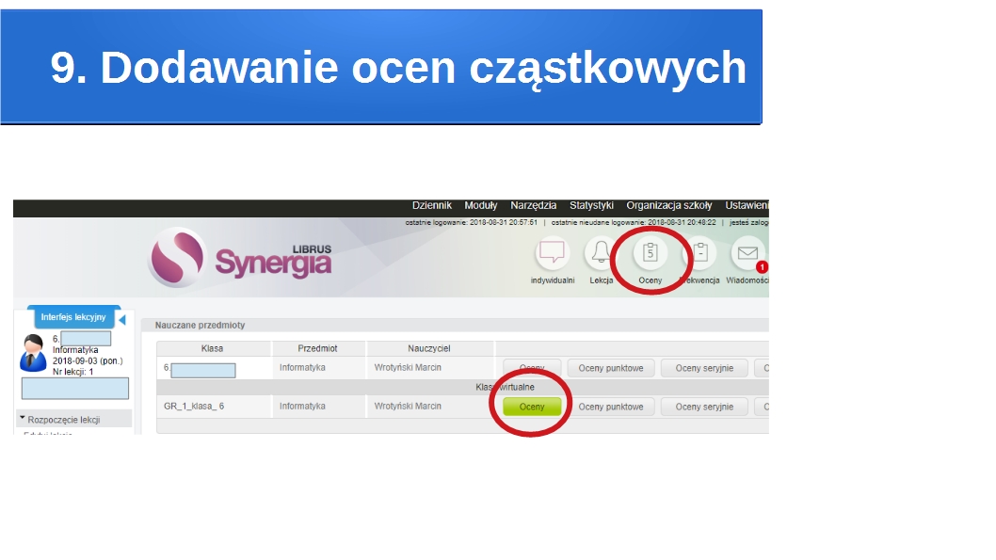Open the Dziennik menu
Image resolution: width=996 pixels, height=560 pixels.
(x=430, y=205)
